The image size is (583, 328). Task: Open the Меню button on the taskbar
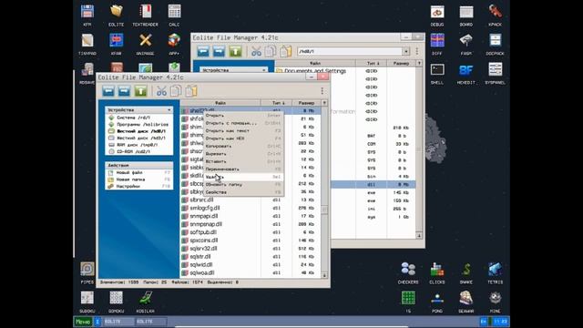point(83,322)
